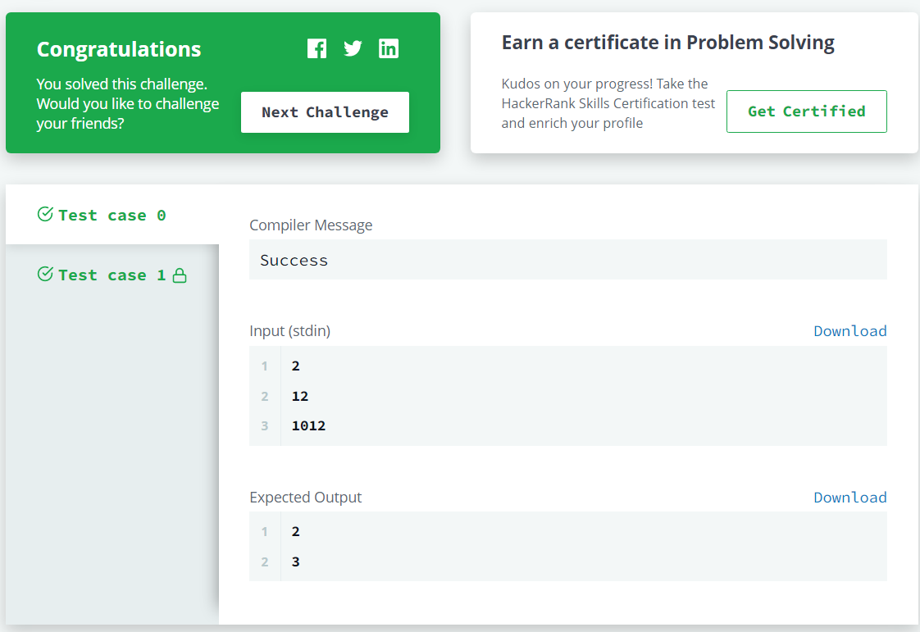Image resolution: width=920 pixels, height=632 pixels.
Task: Select the input value 1012
Action: pyautogui.click(x=308, y=426)
